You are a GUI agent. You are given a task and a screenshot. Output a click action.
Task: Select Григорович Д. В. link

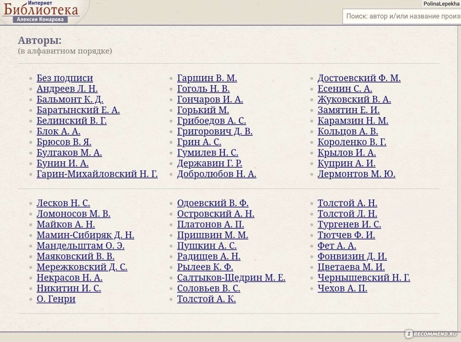215,131
